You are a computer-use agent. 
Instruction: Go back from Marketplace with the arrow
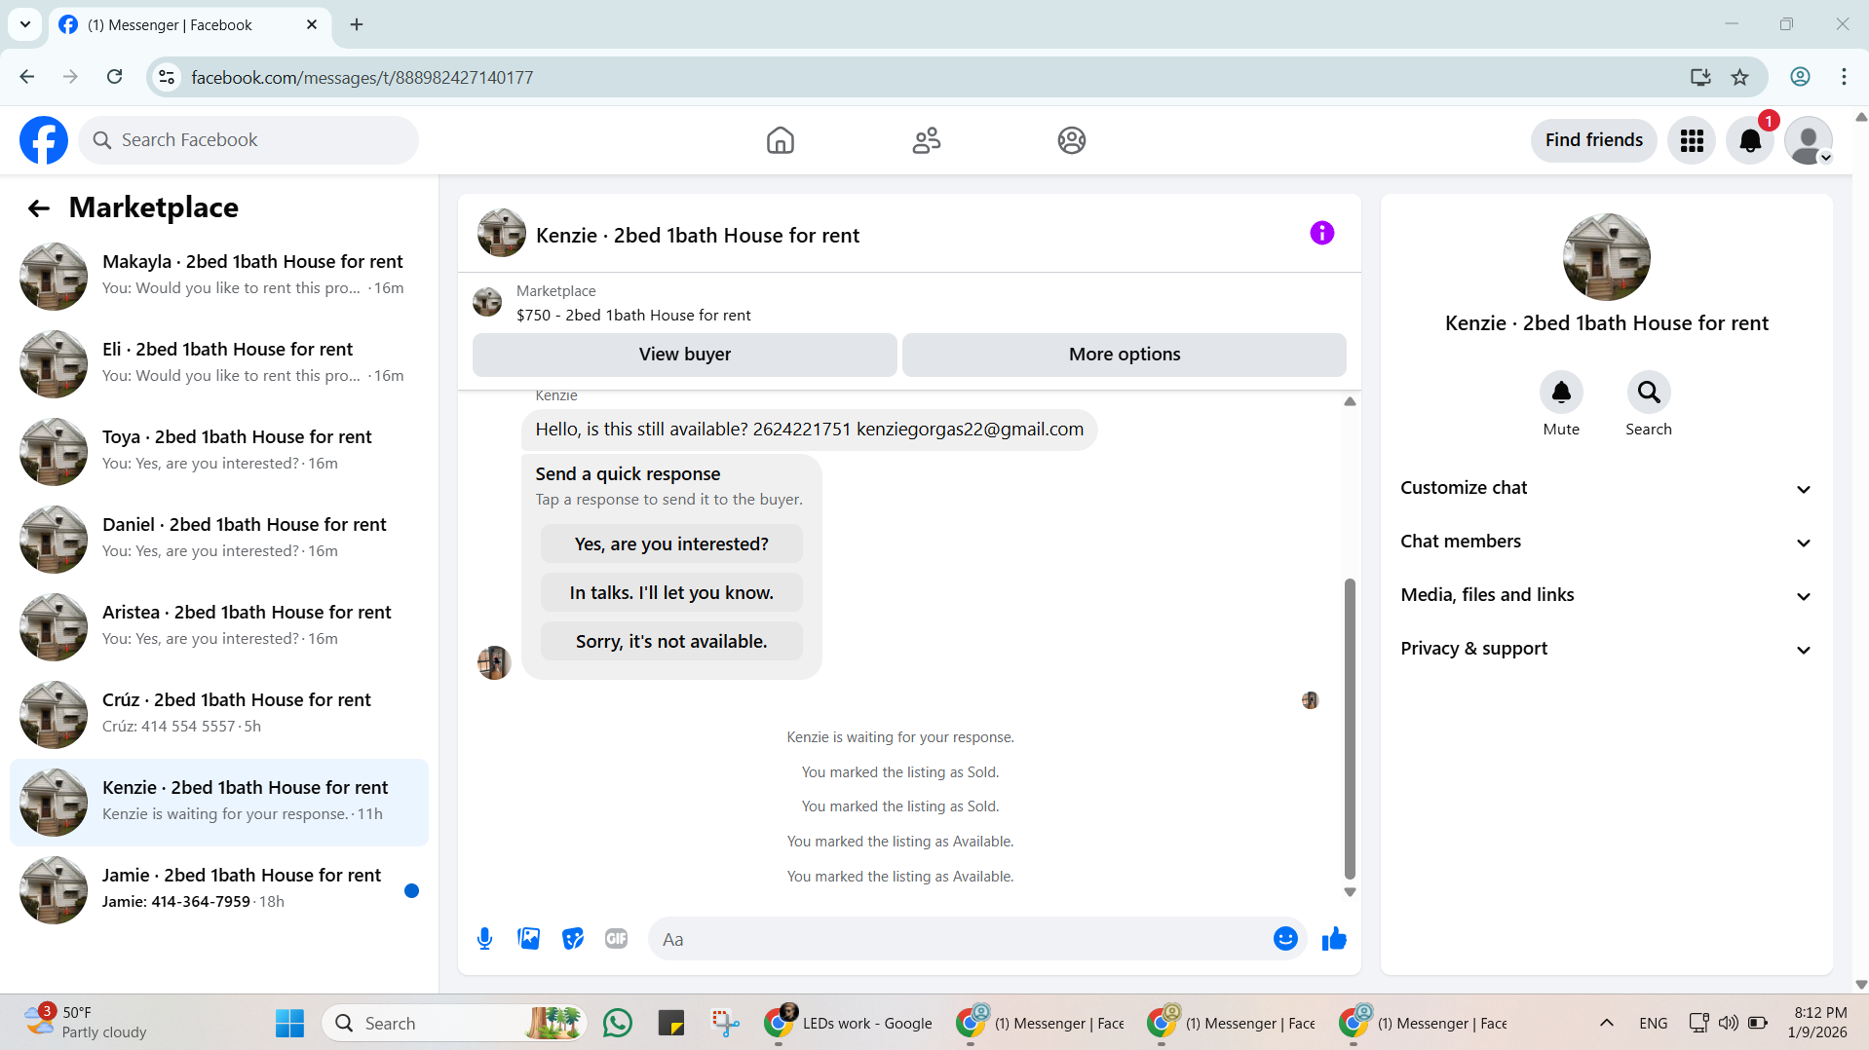pos(39,207)
